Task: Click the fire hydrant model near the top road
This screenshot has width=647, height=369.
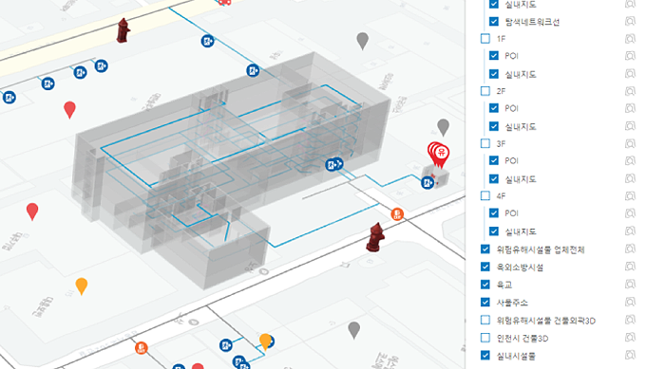Action: click(x=123, y=30)
